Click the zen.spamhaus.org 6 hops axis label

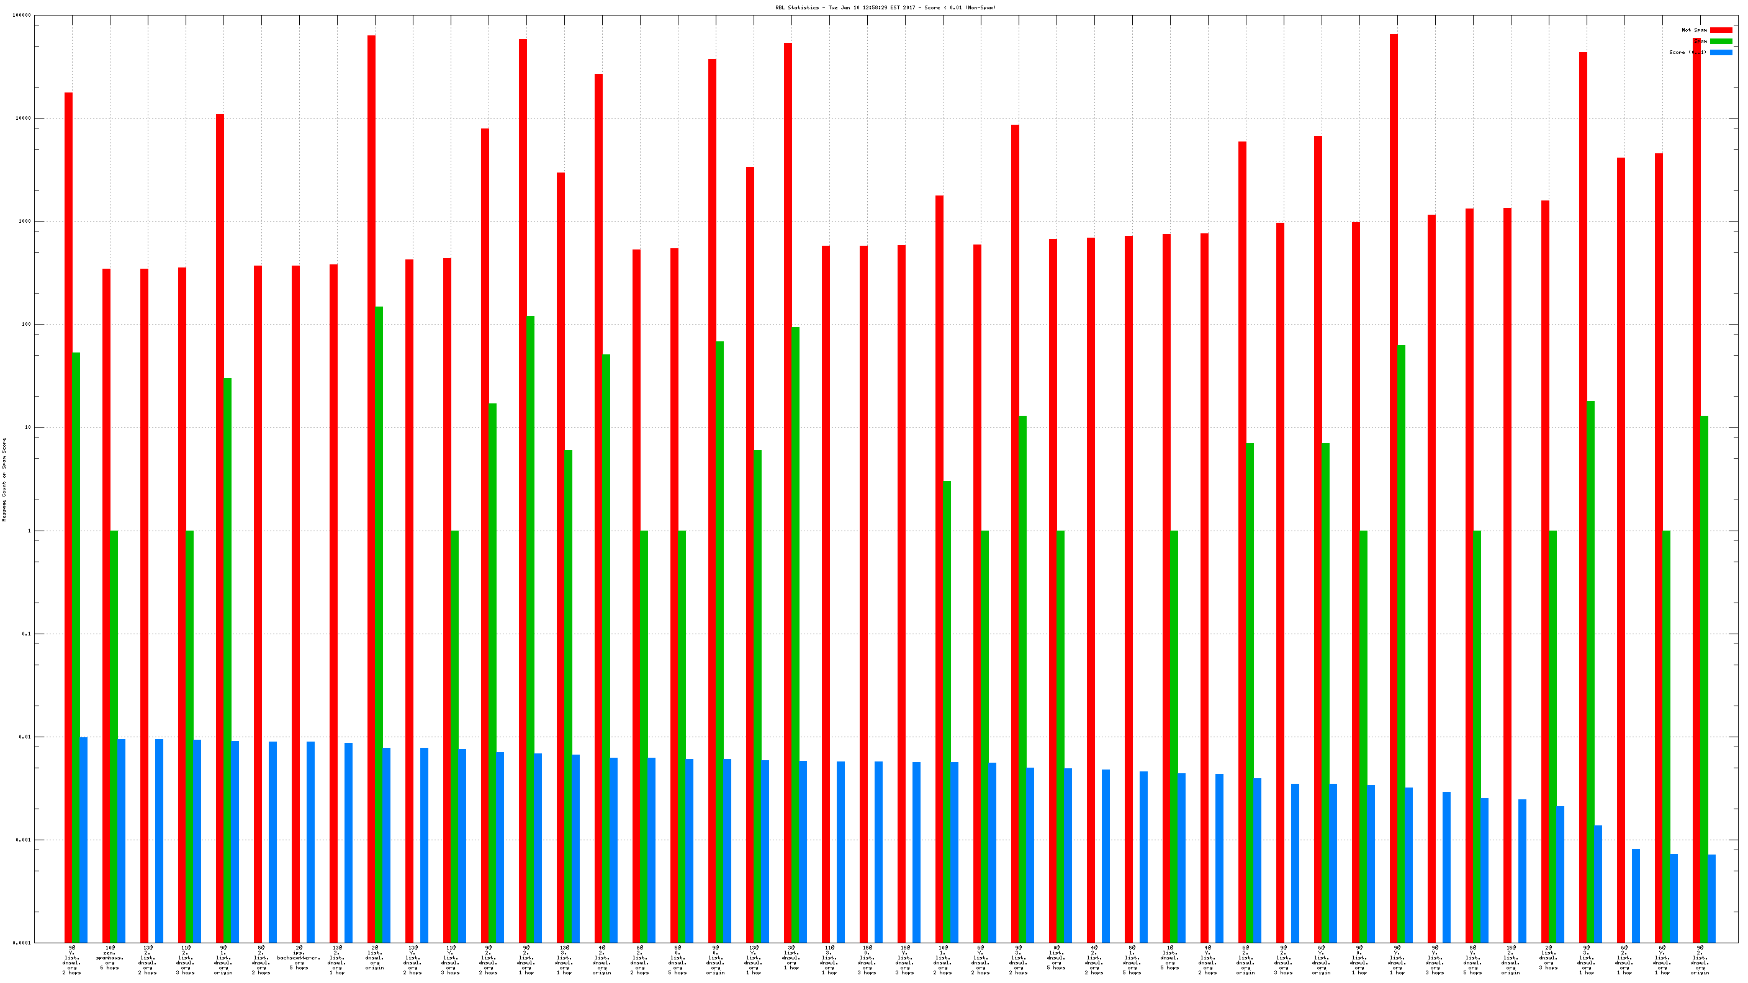[x=110, y=957]
